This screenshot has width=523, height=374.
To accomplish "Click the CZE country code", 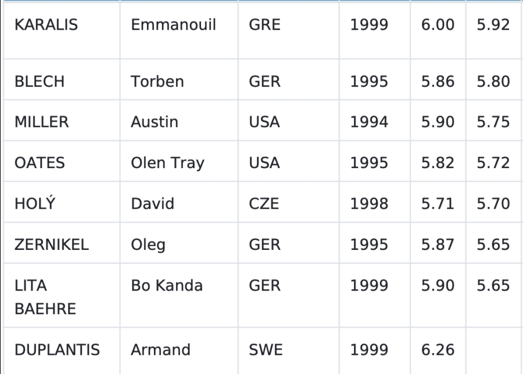I will coord(264,204).
